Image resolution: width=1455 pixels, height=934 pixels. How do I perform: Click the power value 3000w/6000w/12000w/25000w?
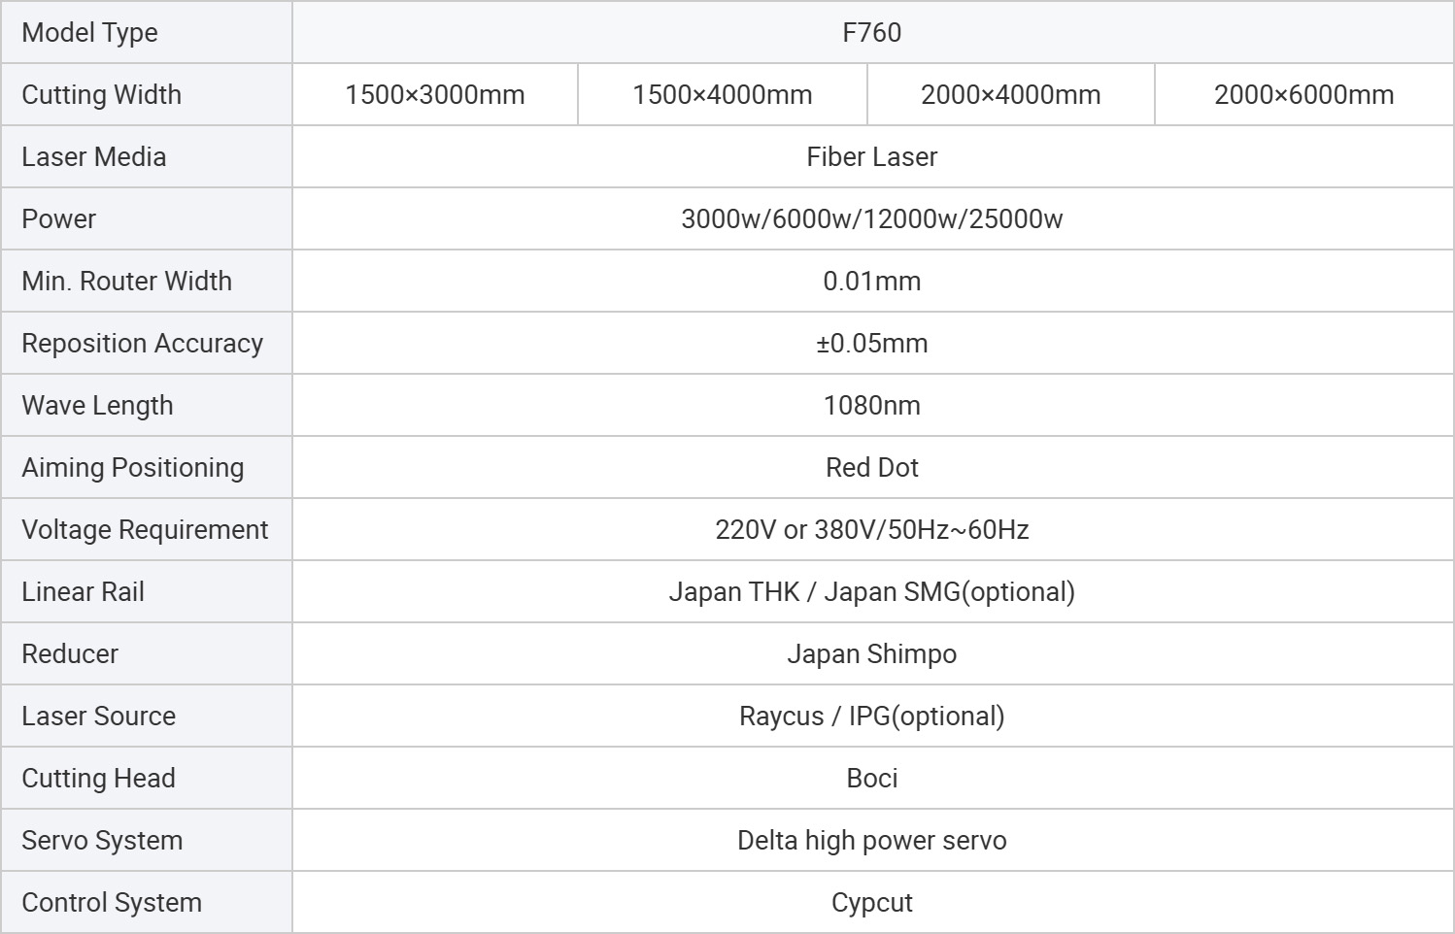click(871, 219)
